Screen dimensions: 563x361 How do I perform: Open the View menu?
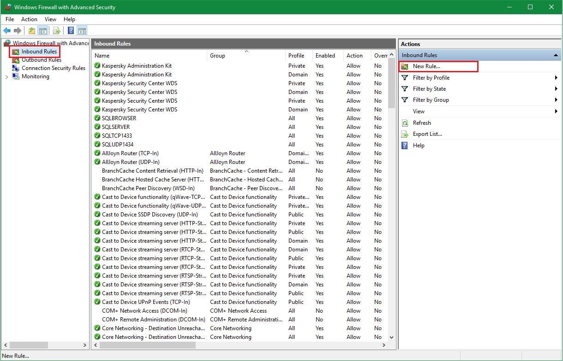[50, 19]
